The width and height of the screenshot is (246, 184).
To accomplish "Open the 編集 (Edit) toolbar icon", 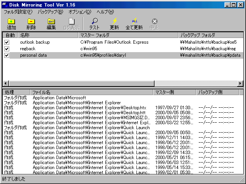I will (51, 21).
